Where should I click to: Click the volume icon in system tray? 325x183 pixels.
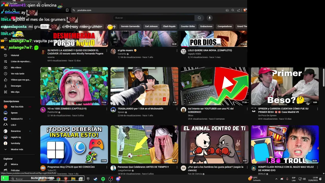(x=304, y=179)
